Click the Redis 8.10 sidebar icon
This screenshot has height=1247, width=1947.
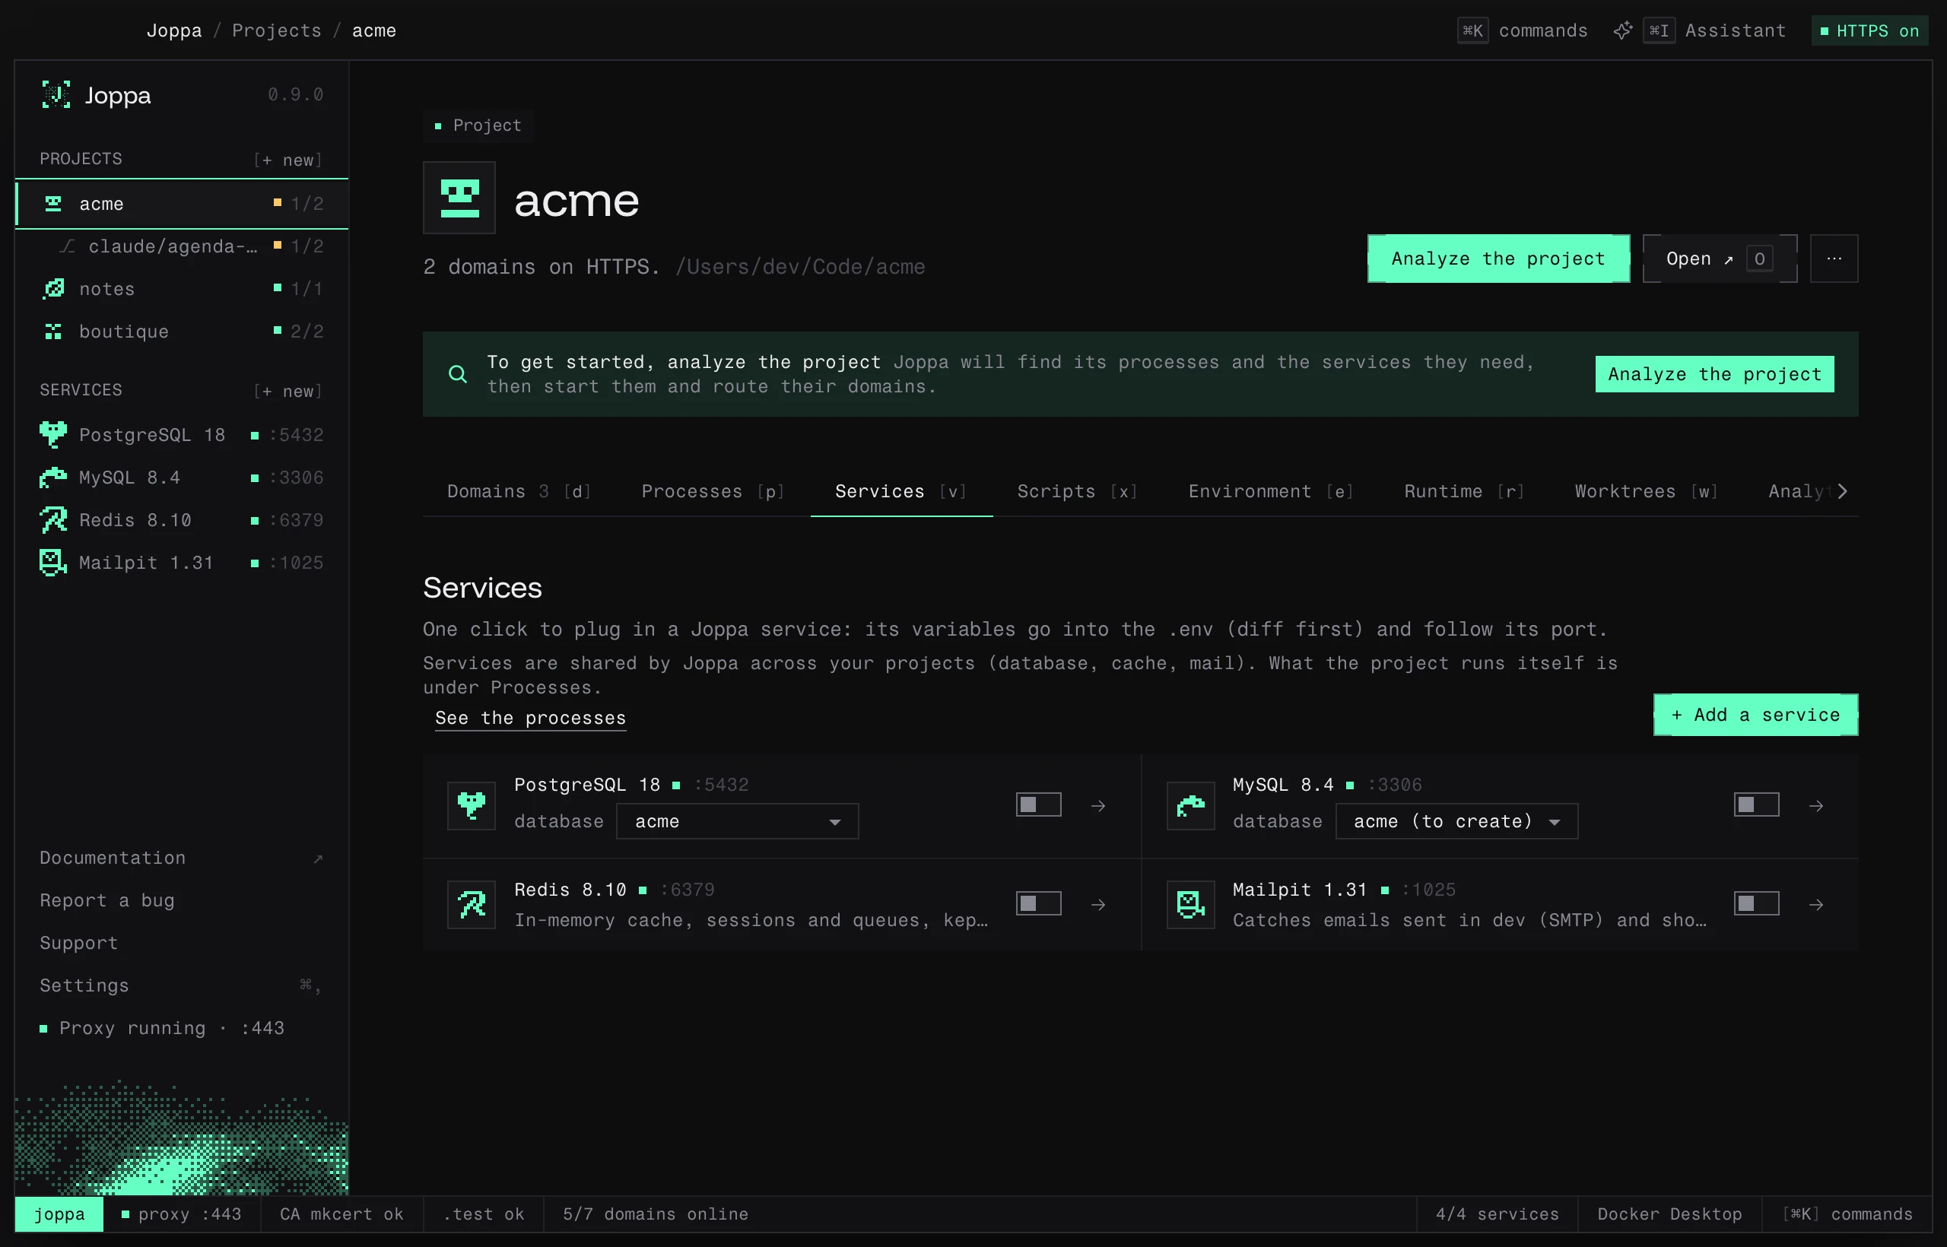53,520
